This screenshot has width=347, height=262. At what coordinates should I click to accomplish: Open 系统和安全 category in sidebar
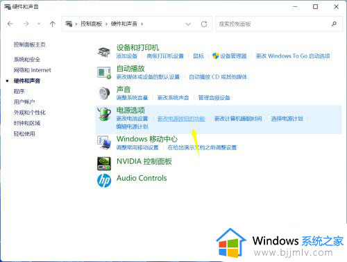pyautogui.click(x=27, y=60)
